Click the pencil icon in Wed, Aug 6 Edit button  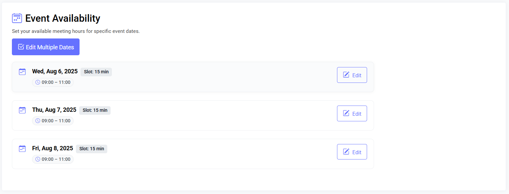[x=346, y=75]
